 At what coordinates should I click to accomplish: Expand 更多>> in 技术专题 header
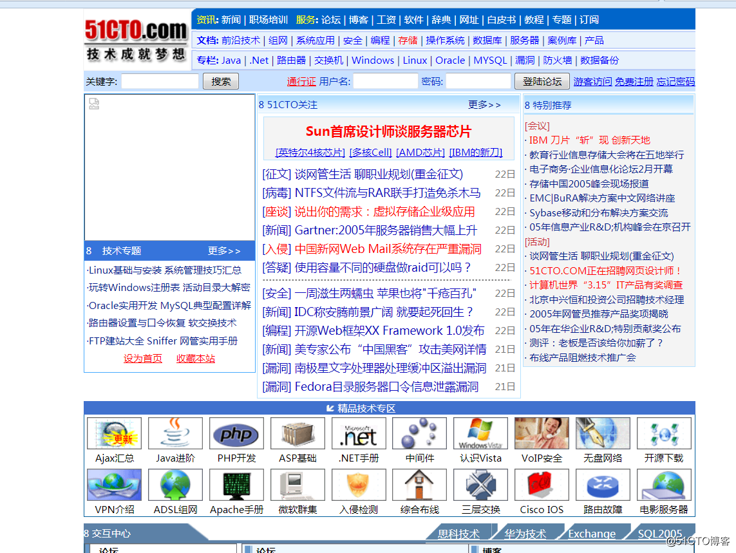click(x=224, y=250)
